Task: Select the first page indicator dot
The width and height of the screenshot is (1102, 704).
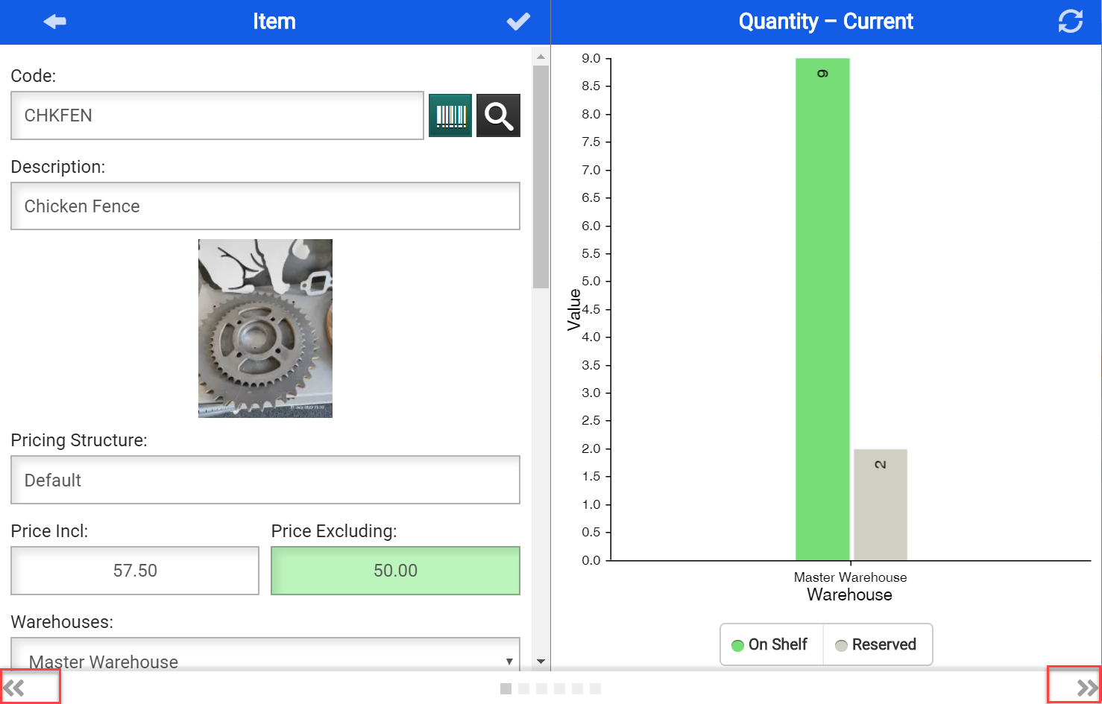Action: pyautogui.click(x=506, y=688)
